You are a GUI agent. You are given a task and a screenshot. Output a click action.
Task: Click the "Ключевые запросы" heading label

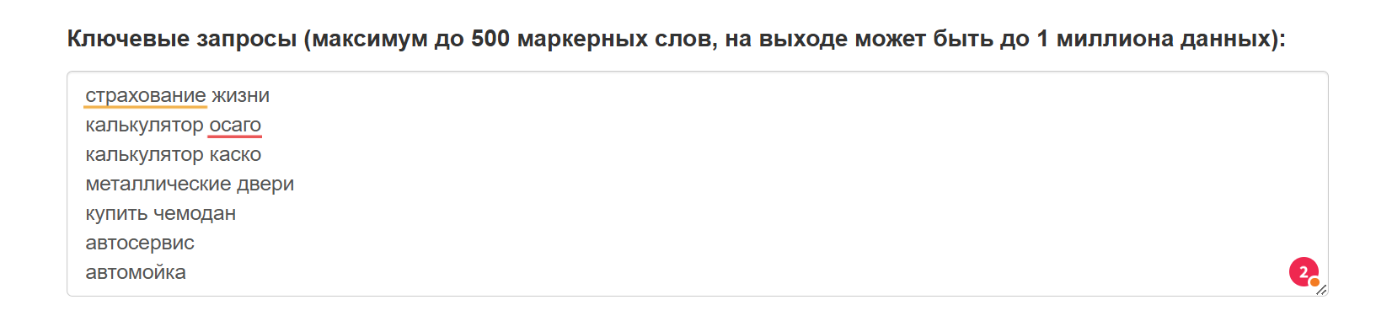point(182,39)
